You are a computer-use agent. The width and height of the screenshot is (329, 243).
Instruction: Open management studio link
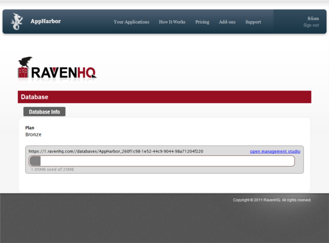click(275, 151)
